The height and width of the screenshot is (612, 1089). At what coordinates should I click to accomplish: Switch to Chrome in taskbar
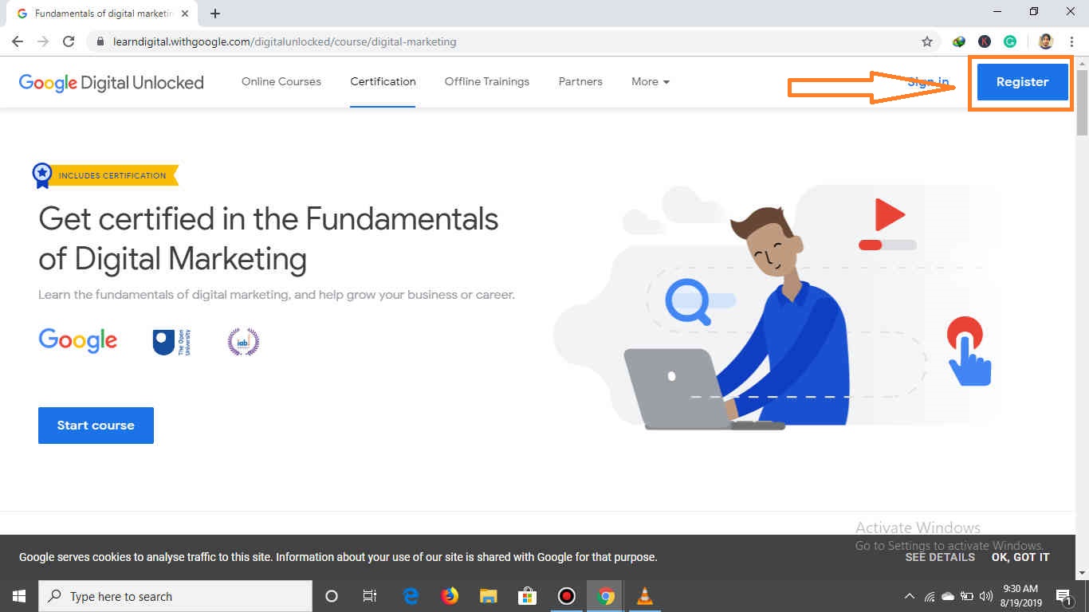click(606, 596)
